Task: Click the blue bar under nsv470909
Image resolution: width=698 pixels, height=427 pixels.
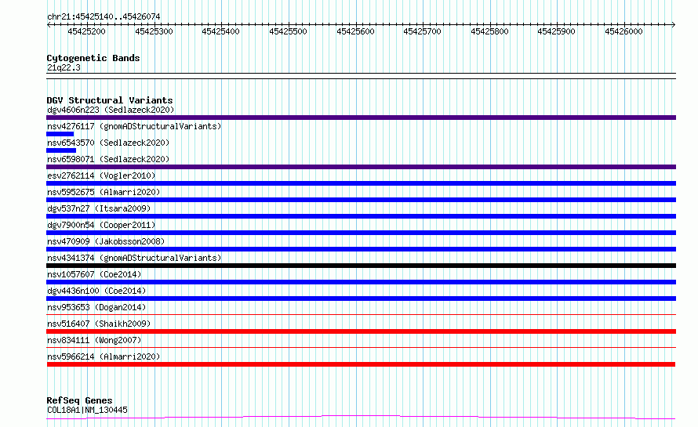Action: pyautogui.click(x=361, y=249)
